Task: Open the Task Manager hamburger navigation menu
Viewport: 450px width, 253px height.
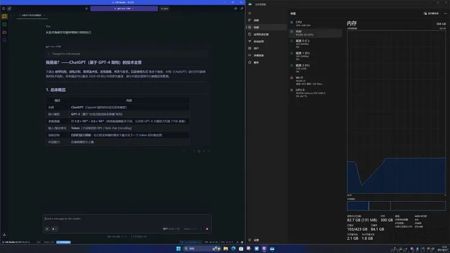Action: click(250, 13)
